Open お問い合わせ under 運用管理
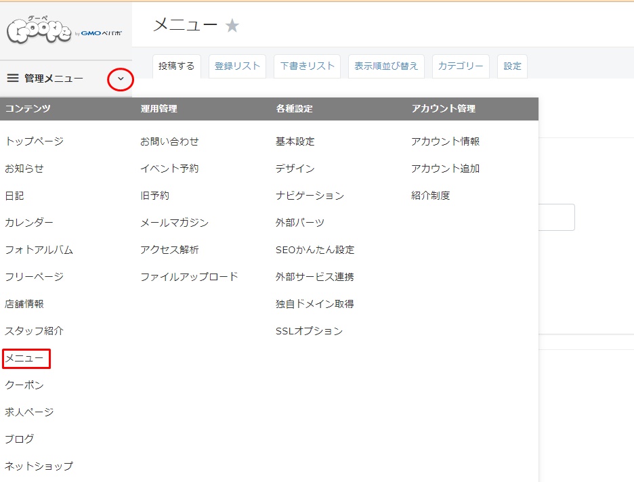 169,141
